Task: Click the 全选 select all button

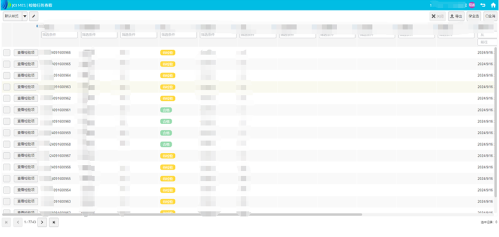Action: click(474, 16)
